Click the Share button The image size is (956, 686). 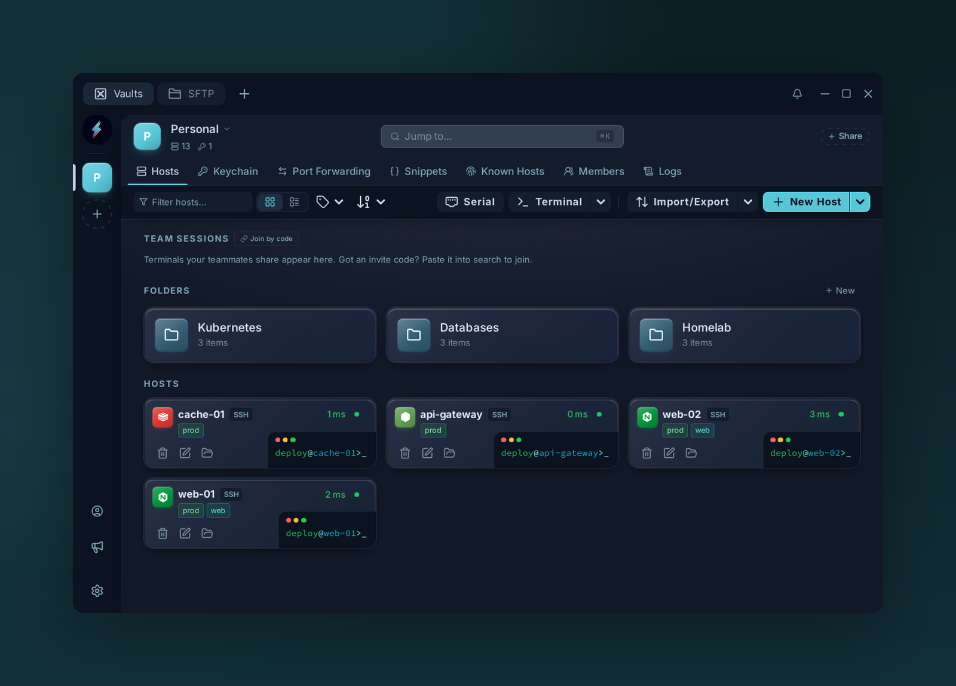click(x=845, y=136)
